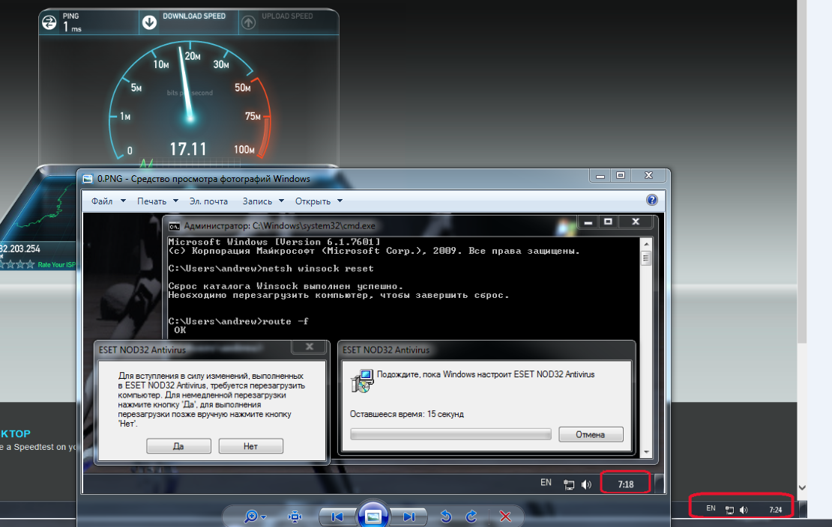Open Photo Viewer help question mark
This screenshot has width=832, height=527.
(652, 200)
